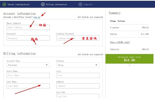Image resolution: width=155 pixels, height=98 pixels.
Task: Open the Have a PROMO code link
Action: click(x=120, y=42)
